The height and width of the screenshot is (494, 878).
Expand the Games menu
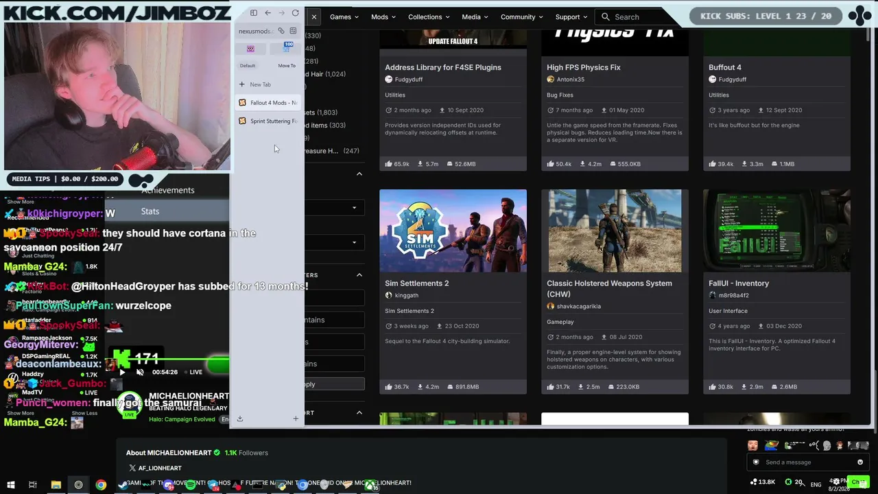coord(344,17)
